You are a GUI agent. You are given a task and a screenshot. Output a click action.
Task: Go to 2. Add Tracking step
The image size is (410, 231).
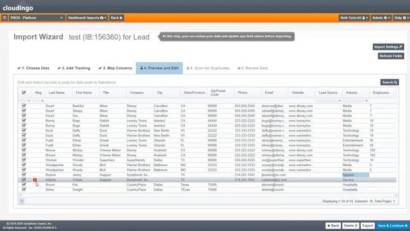pos(74,68)
